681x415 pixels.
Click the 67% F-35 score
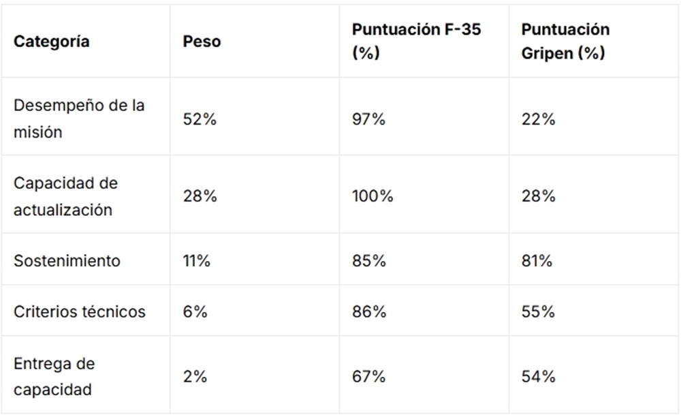[368, 377]
